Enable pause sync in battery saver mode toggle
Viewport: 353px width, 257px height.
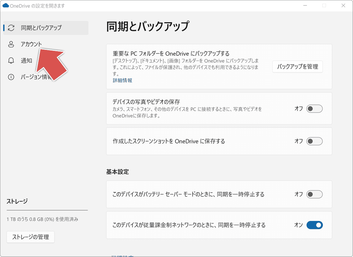(314, 194)
